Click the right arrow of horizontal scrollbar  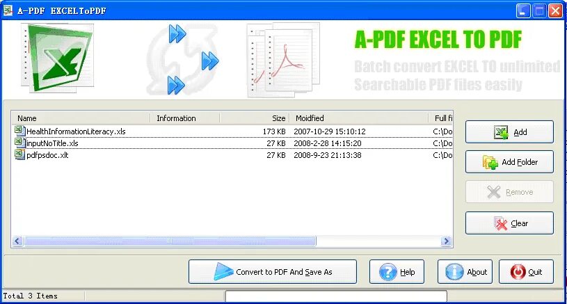446,241
